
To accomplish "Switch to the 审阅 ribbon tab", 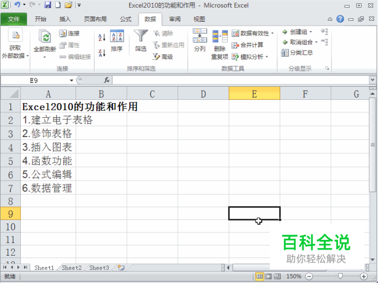I will coord(175,19).
